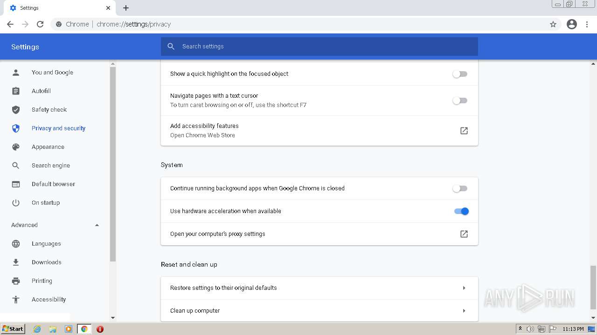Click the You and Google person icon
This screenshot has height=335, width=597.
point(16,73)
